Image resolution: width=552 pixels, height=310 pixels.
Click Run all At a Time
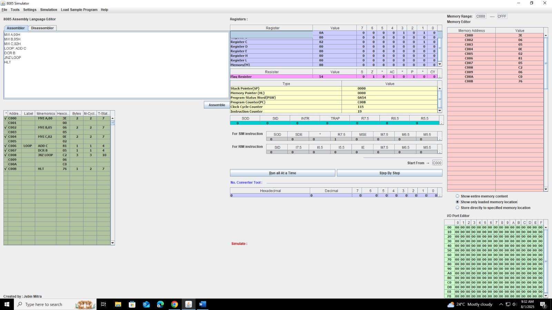[283, 173]
